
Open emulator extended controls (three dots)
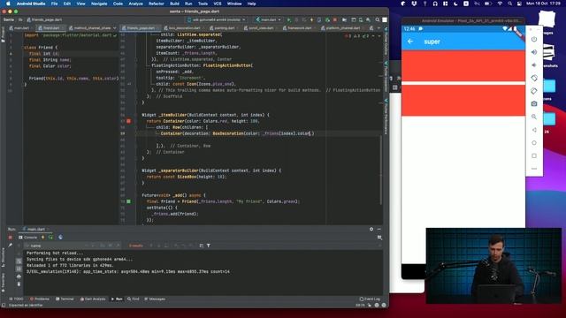coord(534,169)
